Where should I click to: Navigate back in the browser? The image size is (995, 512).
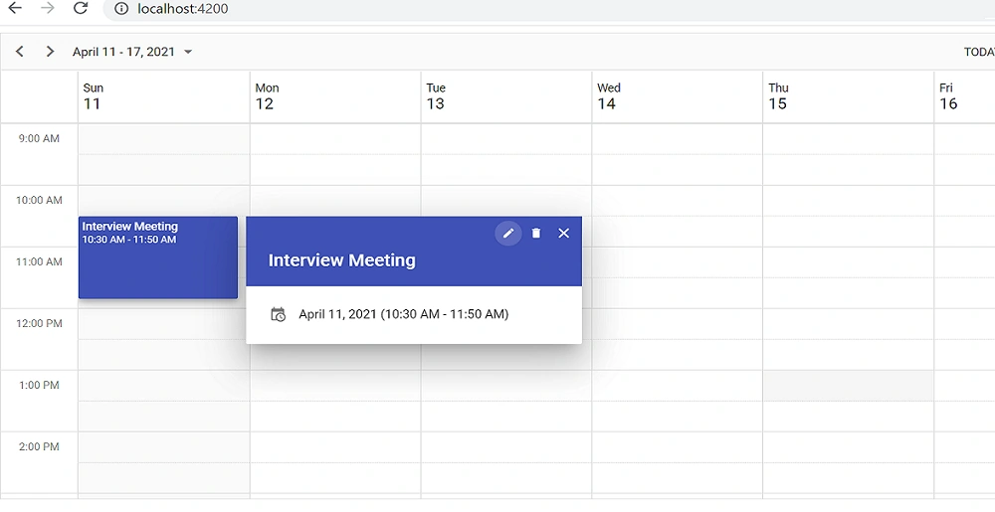(x=15, y=8)
